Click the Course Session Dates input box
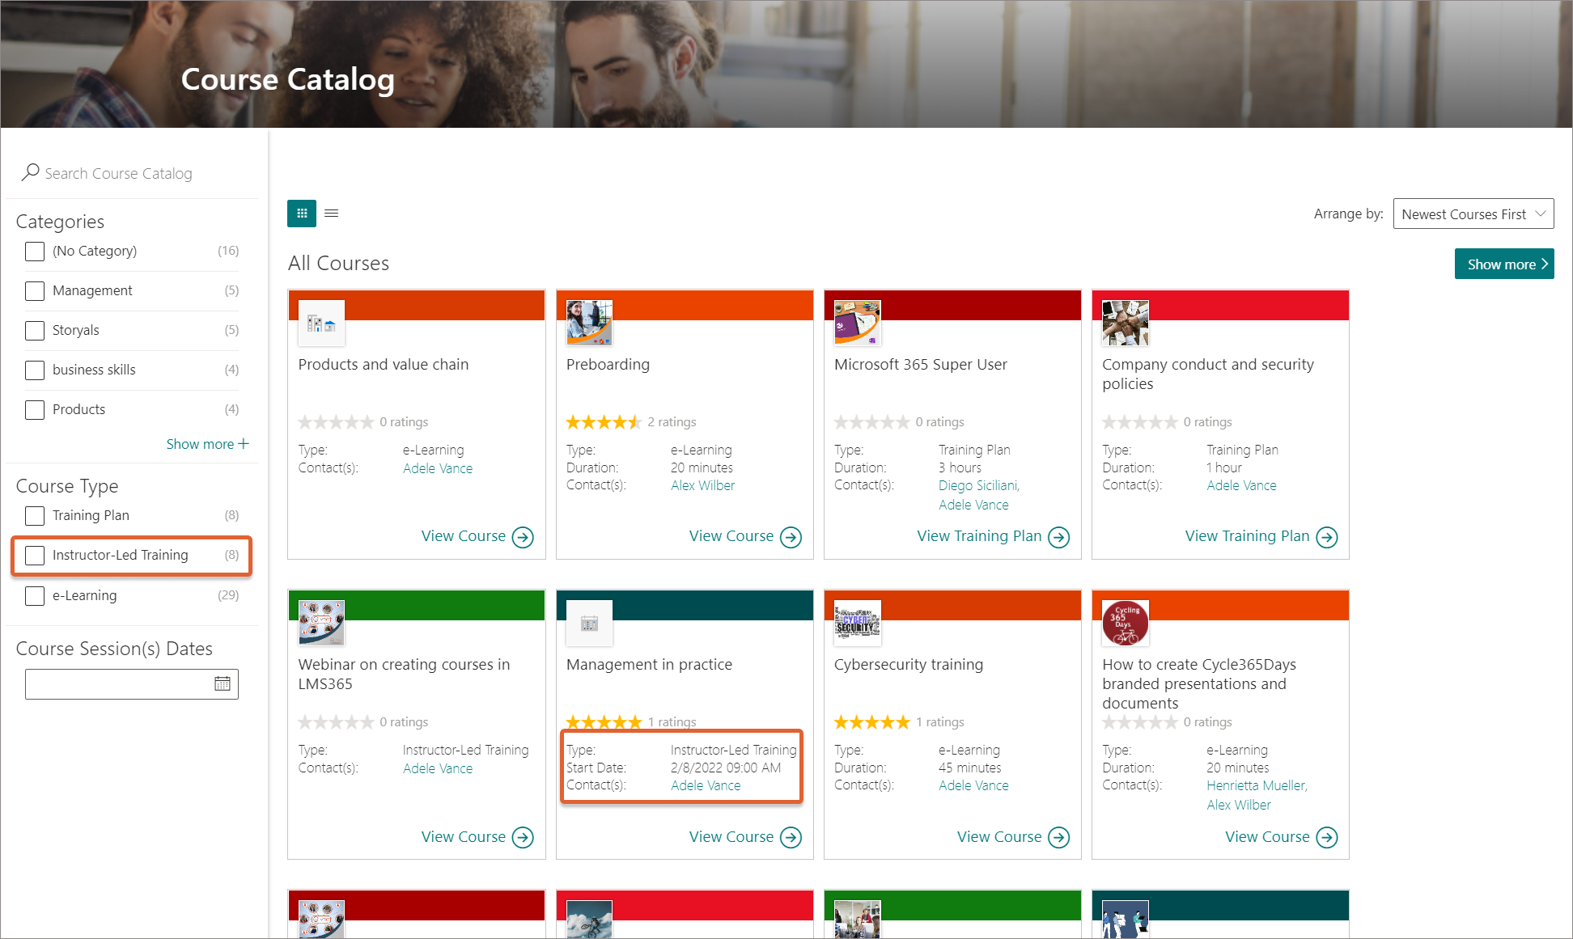This screenshot has height=939, width=1573. tap(118, 684)
